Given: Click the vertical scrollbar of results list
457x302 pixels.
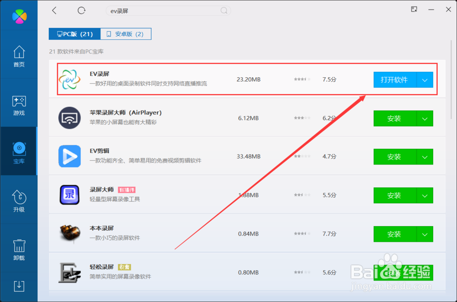Looking at the screenshot, I should pos(452,79).
